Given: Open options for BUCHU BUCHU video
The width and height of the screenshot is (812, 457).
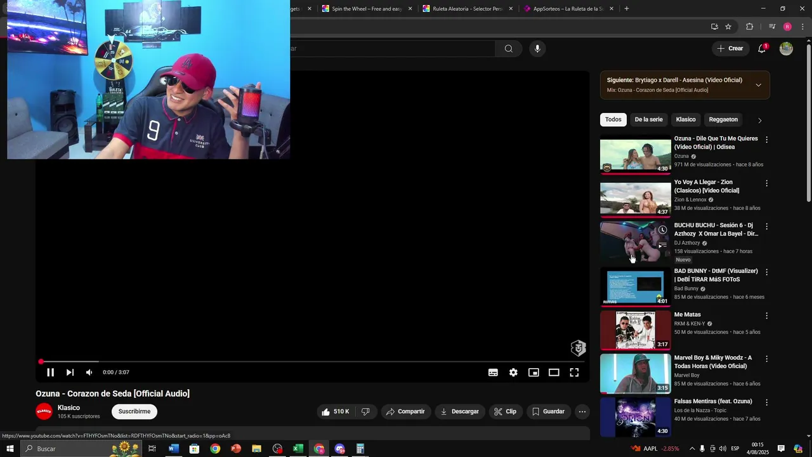Looking at the screenshot, I should click(x=766, y=227).
